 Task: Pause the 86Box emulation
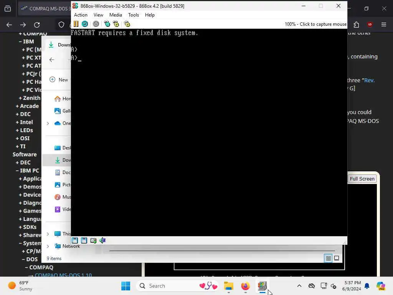(76, 24)
